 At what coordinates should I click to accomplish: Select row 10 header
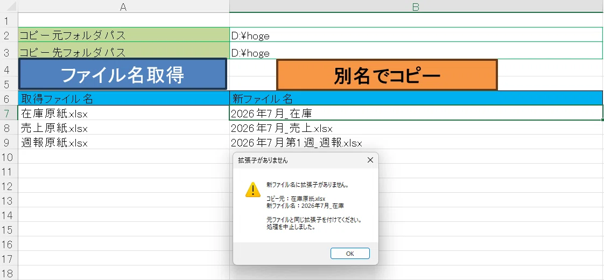click(x=9, y=157)
